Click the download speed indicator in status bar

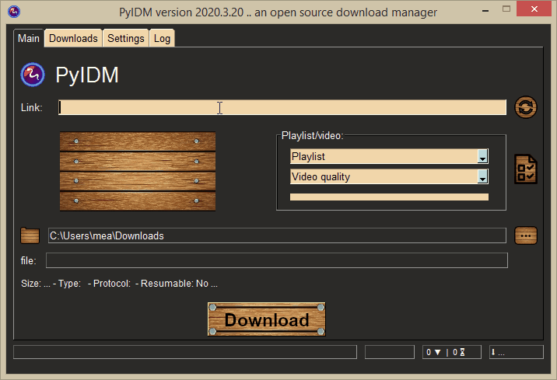[516, 352]
